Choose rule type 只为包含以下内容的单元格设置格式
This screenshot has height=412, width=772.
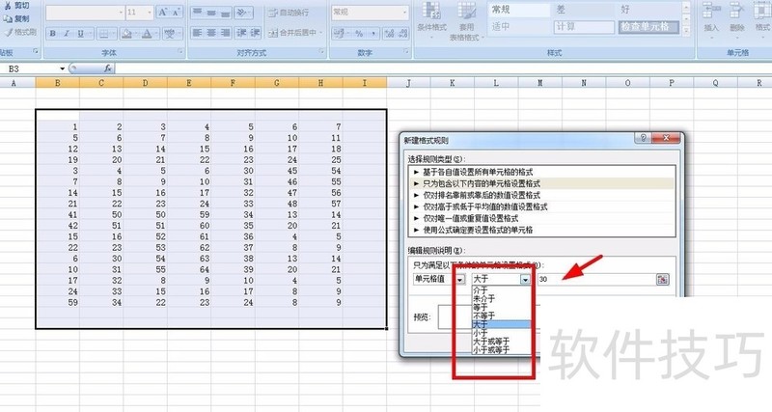pos(541,183)
